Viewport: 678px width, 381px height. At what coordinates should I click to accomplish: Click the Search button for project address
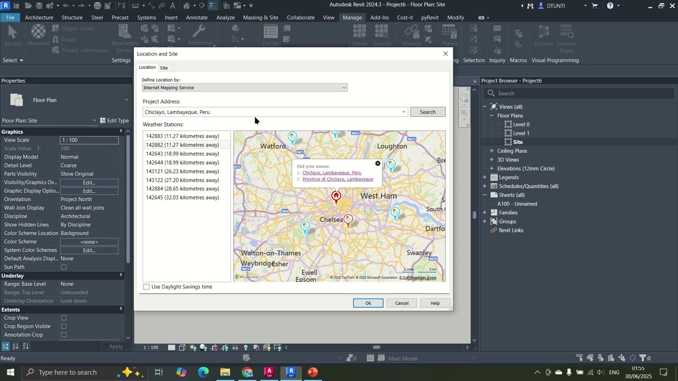pyautogui.click(x=427, y=112)
